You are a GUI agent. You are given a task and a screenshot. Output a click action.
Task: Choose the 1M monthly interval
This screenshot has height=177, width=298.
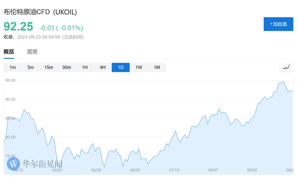(x=157, y=67)
